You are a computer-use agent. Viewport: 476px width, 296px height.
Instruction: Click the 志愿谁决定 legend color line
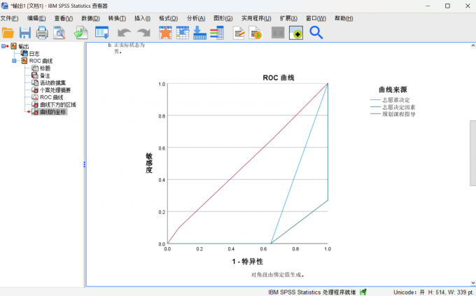(375, 100)
